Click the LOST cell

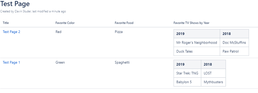pos(213,73)
